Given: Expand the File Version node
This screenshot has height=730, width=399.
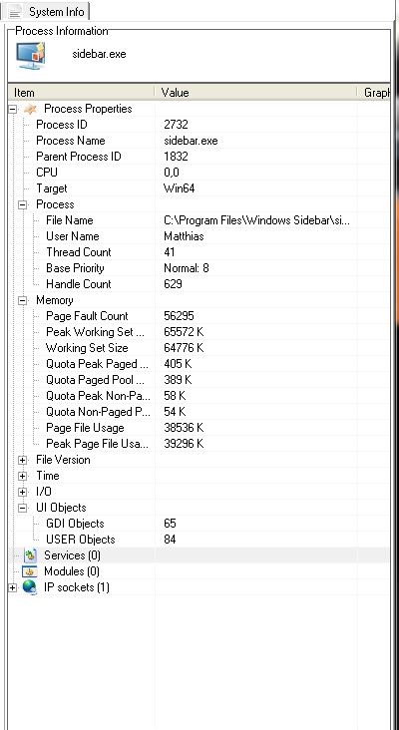Looking at the screenshot, I should (x=22, y=461).
